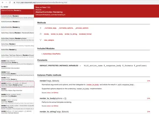Click the browser forward arrow icon
This screenshot has width=159, height=114.
(x=6, y=2)
